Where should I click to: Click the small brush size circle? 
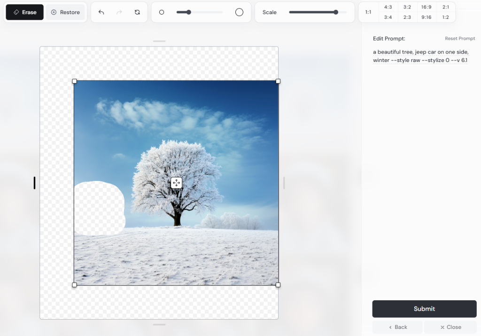tap(162, 12)
